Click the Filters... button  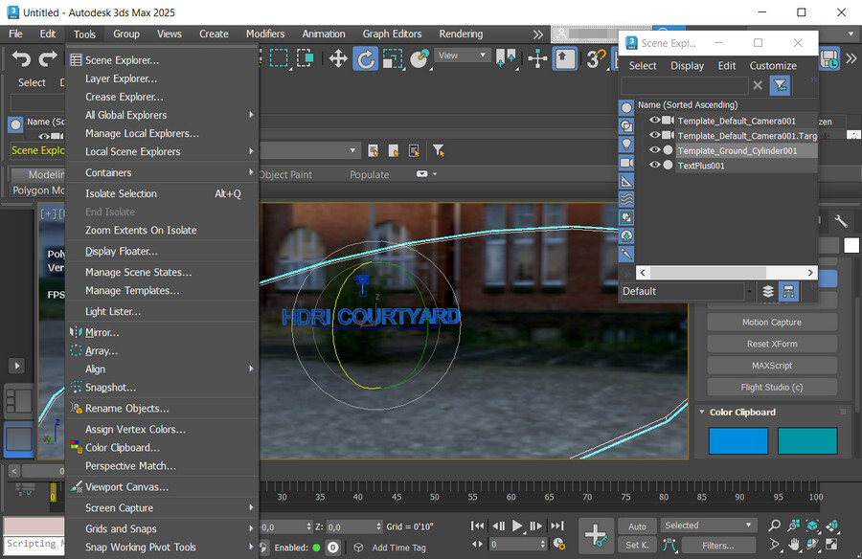pos(718,546)
